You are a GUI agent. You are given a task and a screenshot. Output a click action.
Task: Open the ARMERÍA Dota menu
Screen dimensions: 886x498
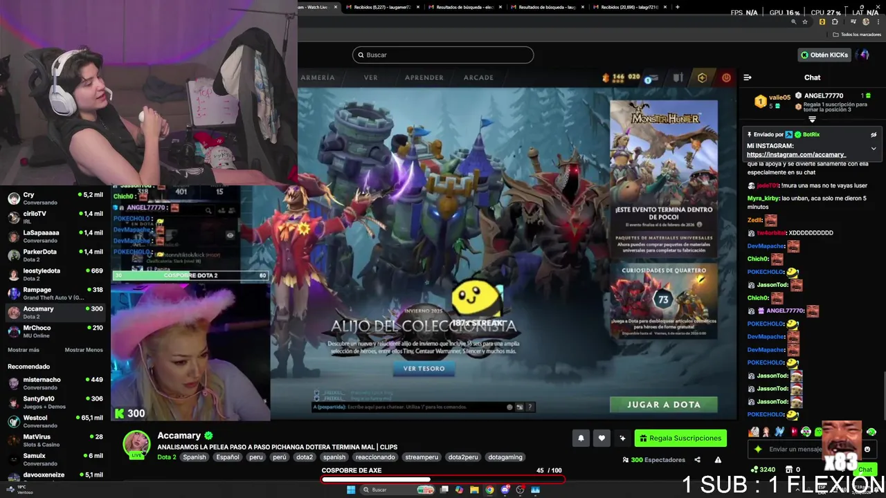coord(318,77)
